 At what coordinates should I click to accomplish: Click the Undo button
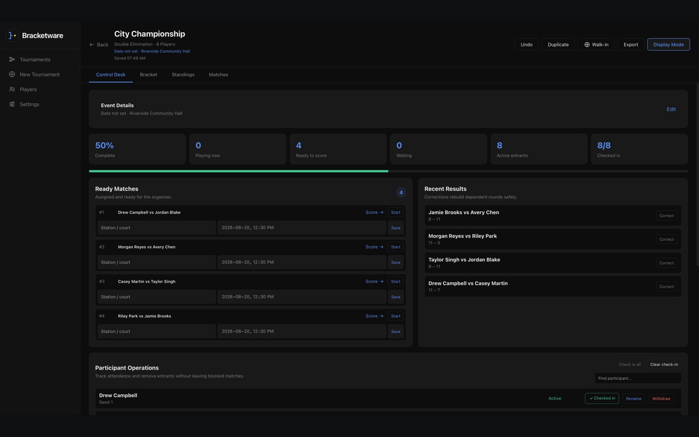pyautogui.click(x=526, y=45)
